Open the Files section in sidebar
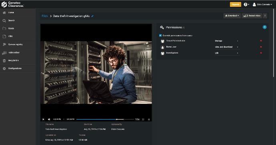Viewport: 276px width, 145px height. tap(18, 36)
